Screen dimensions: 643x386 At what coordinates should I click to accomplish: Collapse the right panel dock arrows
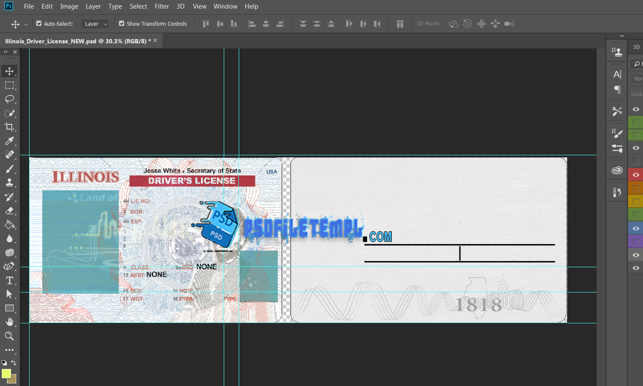pyautogui.click(x=622, y=36)
